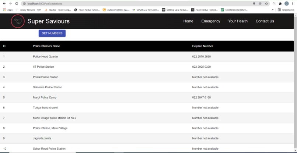Open the Apps bookmark shortcut
The height and width of the screenshot is (153, 297).
click(8, 10)
